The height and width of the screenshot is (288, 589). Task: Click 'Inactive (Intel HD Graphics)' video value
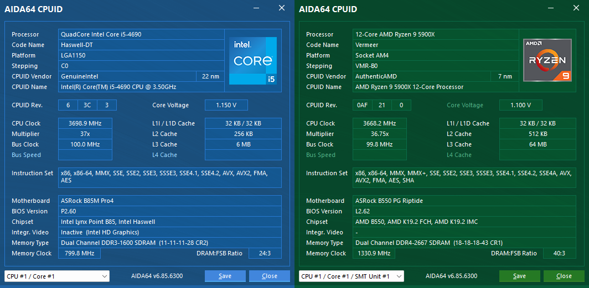click(170, 232)
